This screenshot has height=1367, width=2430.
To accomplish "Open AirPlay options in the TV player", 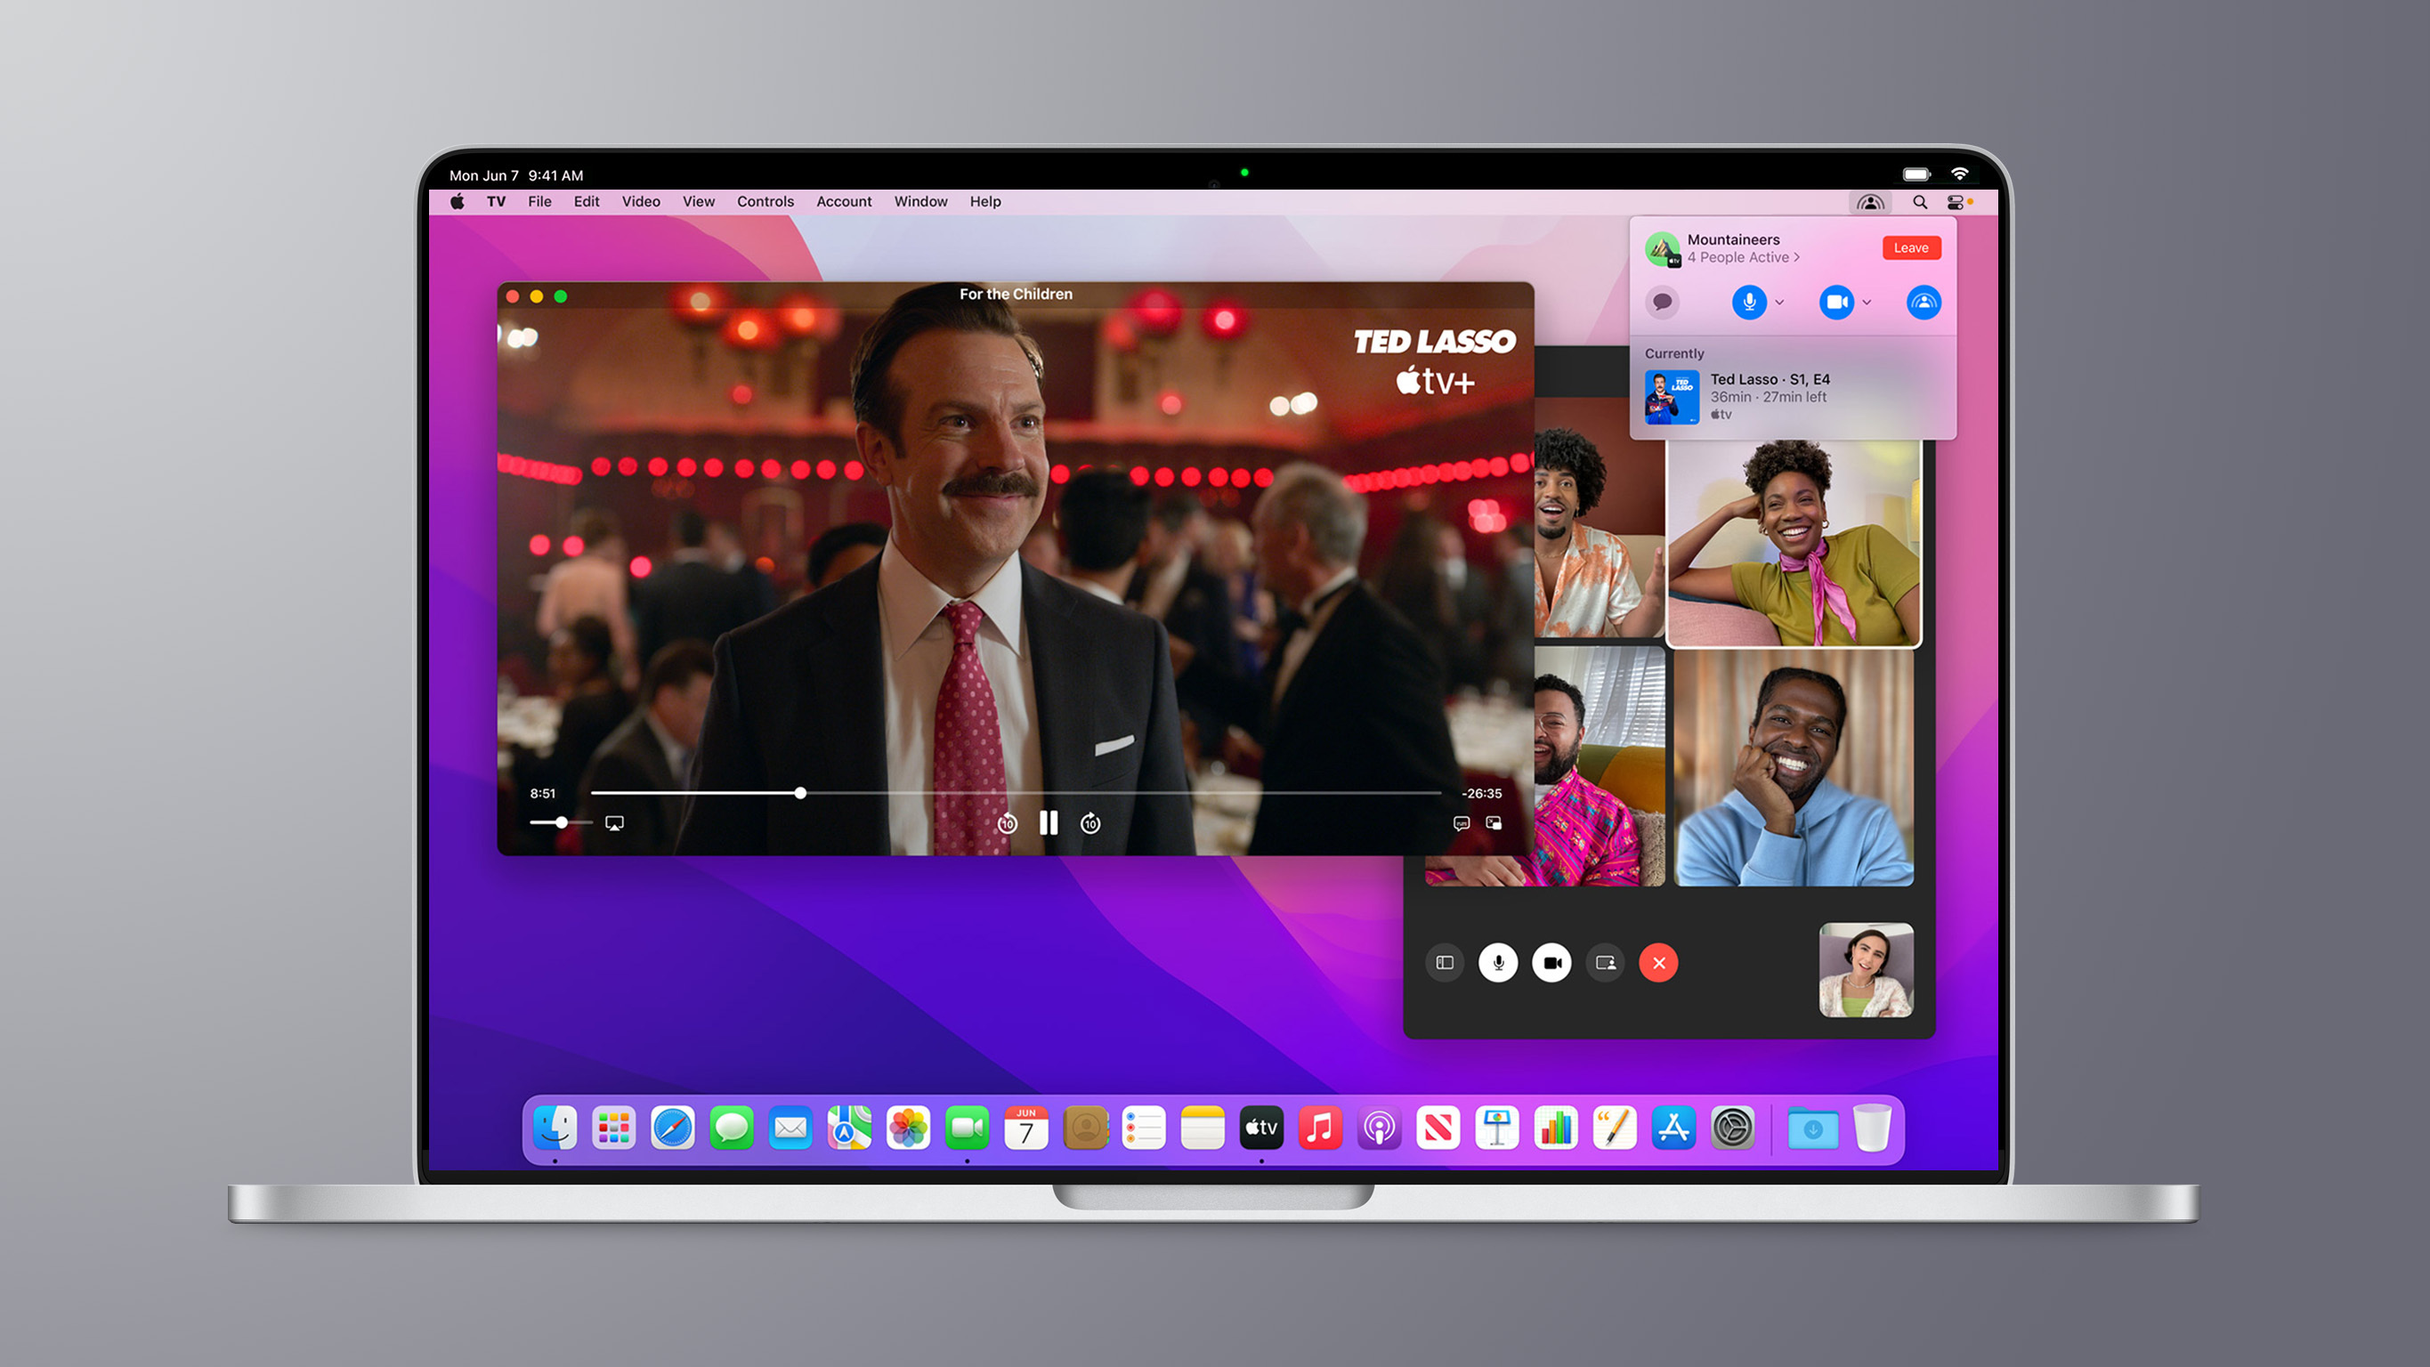I will tap(614, 823).
